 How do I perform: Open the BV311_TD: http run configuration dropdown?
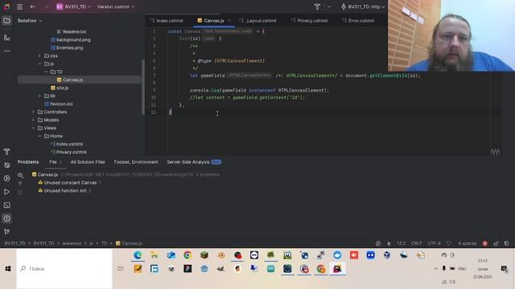pos(363,6)
